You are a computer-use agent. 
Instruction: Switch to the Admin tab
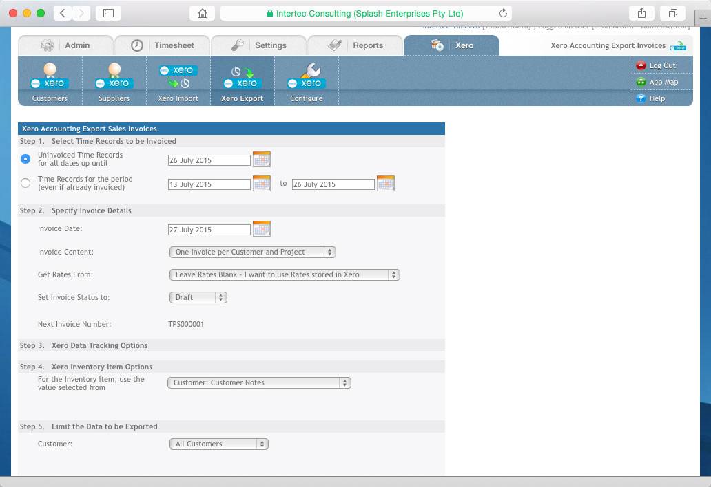(65, 45)
